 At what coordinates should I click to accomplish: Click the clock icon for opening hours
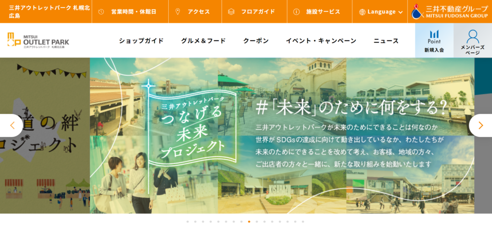101,12
